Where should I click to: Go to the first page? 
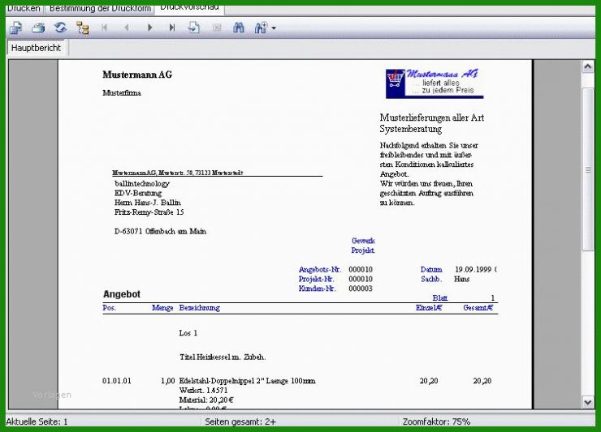tap(104, 28)
